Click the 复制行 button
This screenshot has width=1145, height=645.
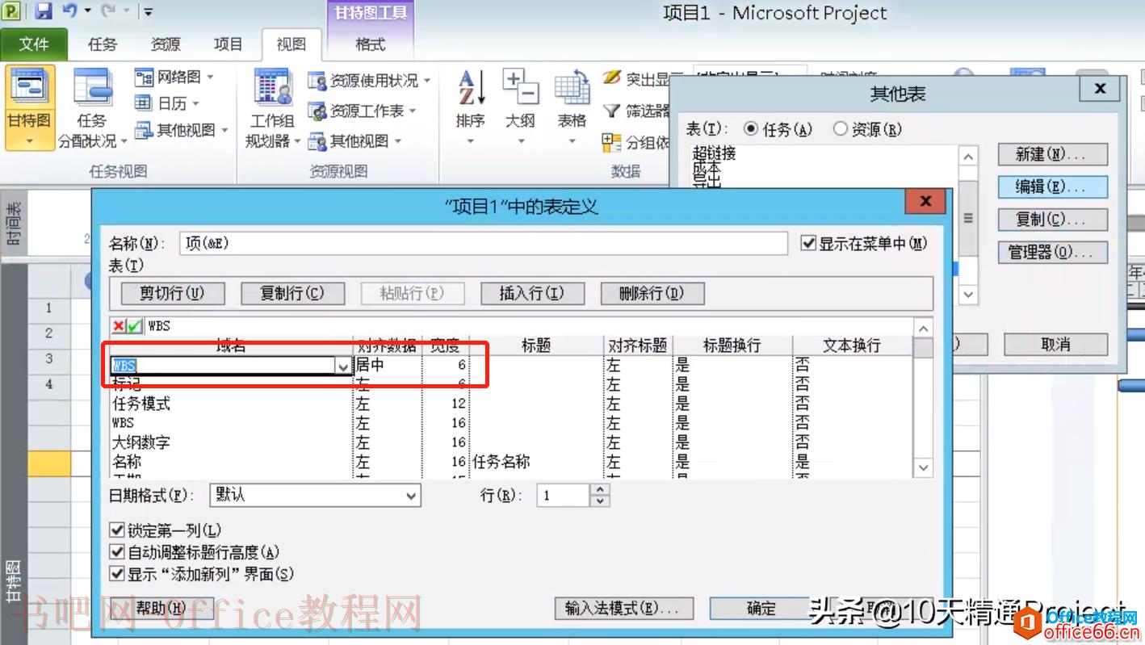point(292,293)
